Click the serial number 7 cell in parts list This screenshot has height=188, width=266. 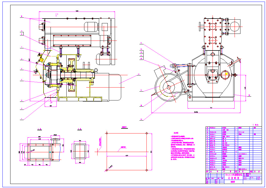point(207,156)
